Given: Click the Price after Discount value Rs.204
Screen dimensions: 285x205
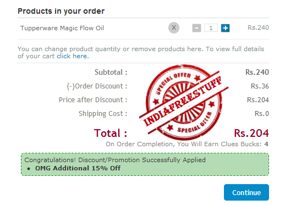Looking at the screenshot, I should 258,100.
